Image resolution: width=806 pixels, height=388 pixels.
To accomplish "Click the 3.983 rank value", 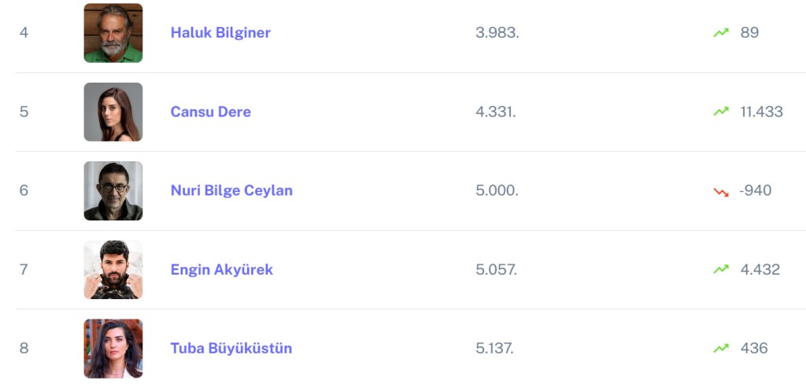I will [497, 33].
